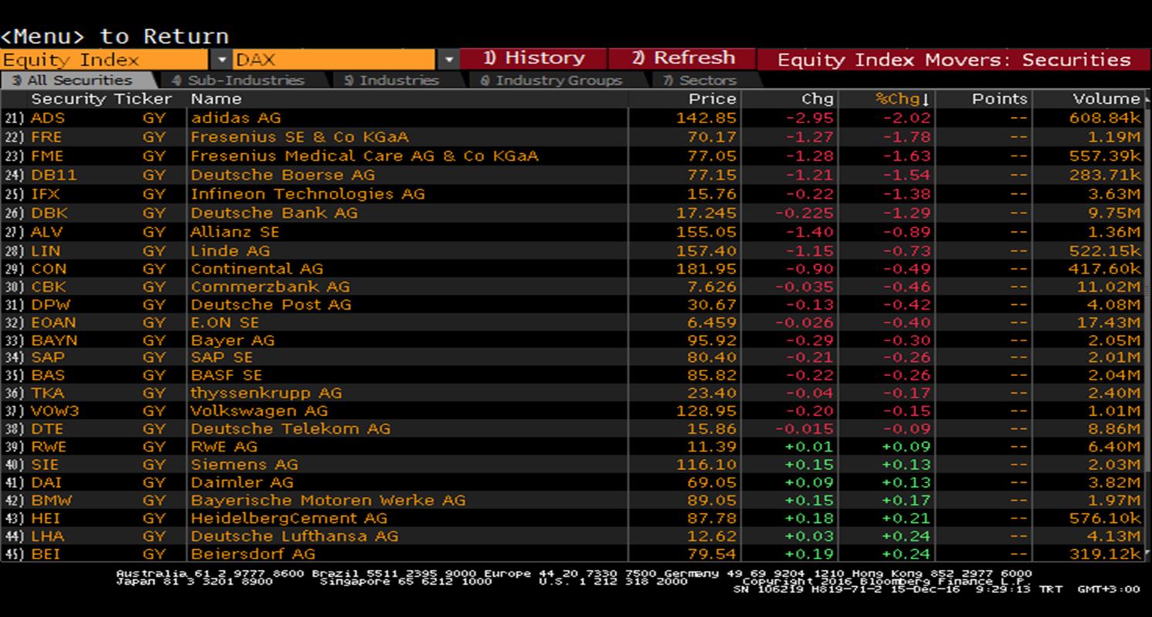
Task: Click 'E.ON SE' name
Action: (x=224, y=323)
